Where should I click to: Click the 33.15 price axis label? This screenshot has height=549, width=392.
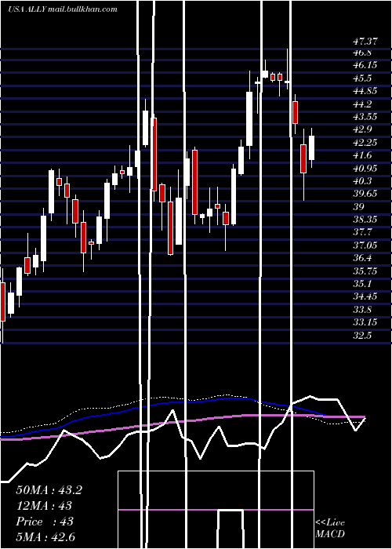(365, 322)
